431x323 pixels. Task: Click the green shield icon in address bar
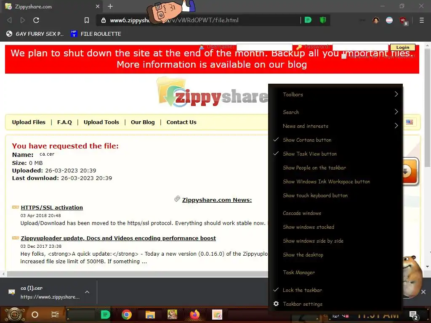323,20
